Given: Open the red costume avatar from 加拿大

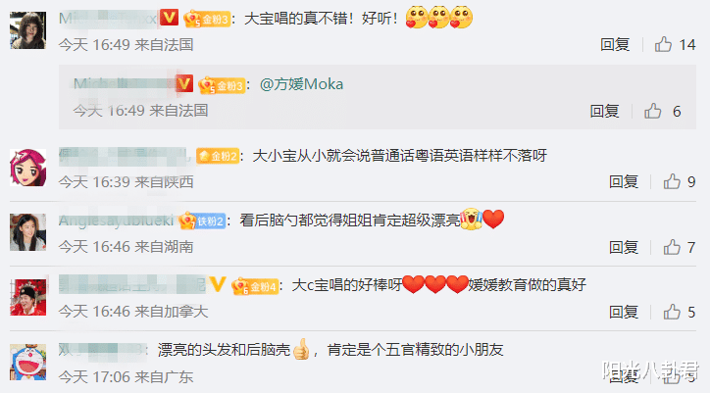Looking at the screenshot, I should [x=28, y=297].
